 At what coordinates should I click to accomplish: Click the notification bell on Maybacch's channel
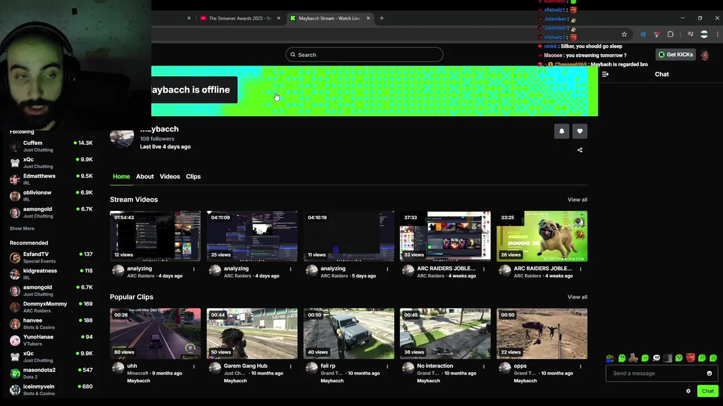561,131
